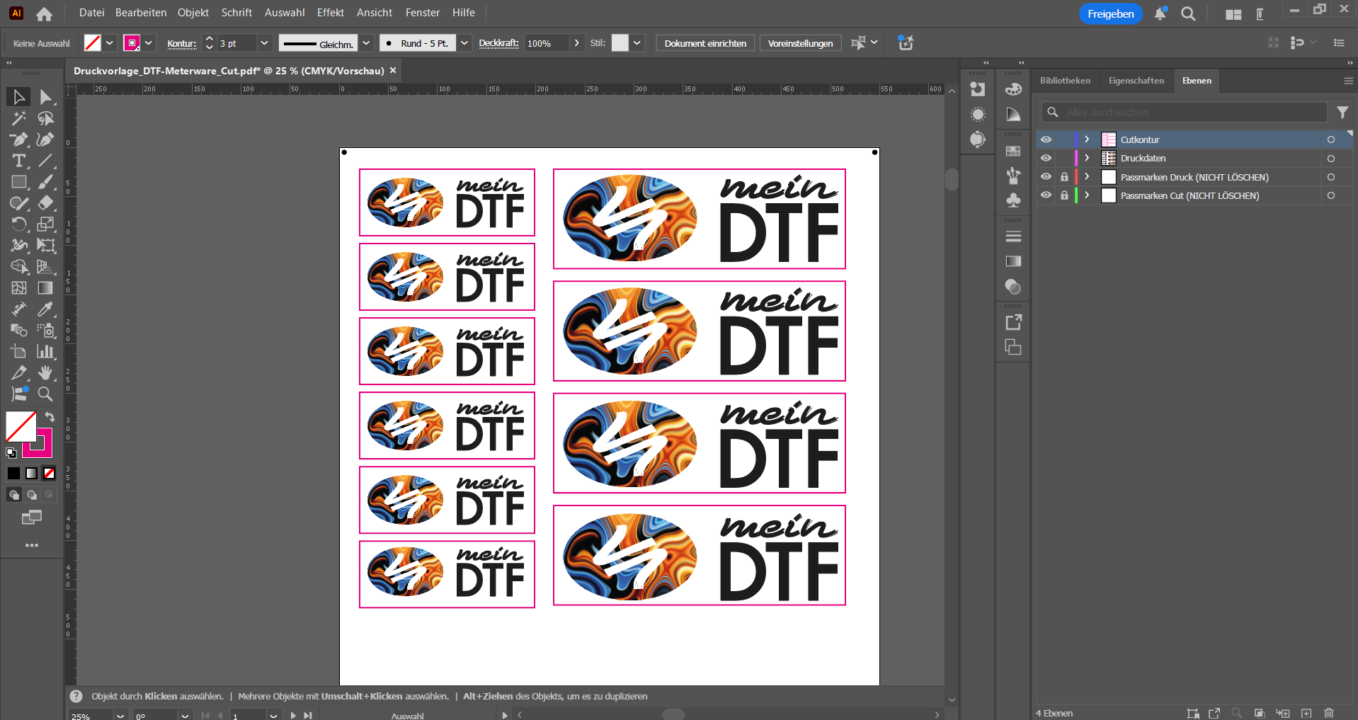Open the variable width profile dropdown
The image size is (1358, 720).
click(x=366, y=43)
